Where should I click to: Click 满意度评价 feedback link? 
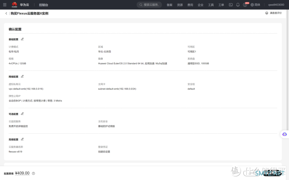coord(276,13)
